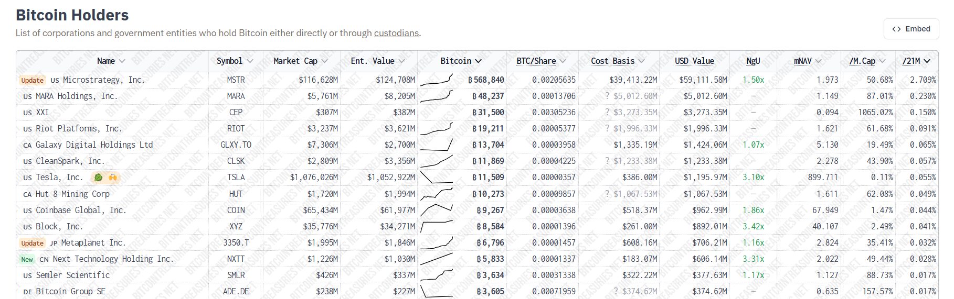Sort table by Name column chevron

pos(122,61)
